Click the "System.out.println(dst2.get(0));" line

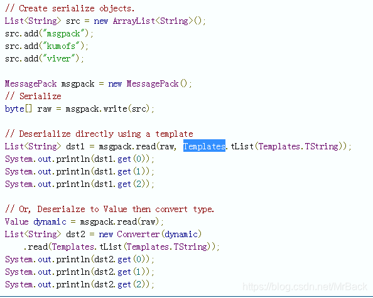(x=80, y=259)
